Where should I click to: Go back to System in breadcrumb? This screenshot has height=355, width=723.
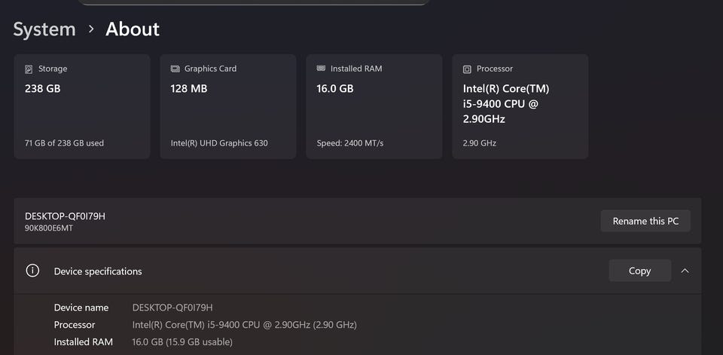(x=44, y=29)
